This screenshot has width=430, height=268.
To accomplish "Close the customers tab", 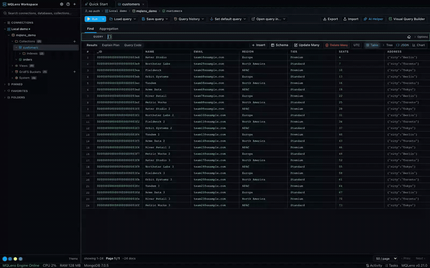I will (143, 4).
